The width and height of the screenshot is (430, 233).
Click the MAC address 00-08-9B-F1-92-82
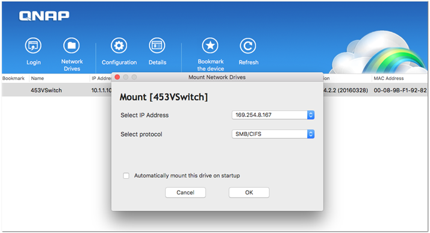coord(400,90)
